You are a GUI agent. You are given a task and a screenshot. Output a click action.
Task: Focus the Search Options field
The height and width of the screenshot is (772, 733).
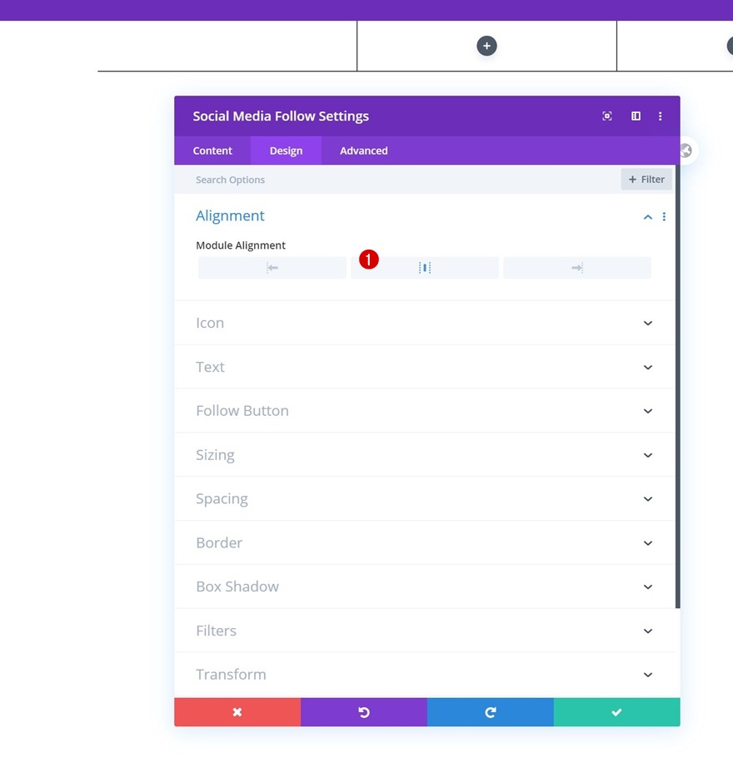[x=396, y=180]
